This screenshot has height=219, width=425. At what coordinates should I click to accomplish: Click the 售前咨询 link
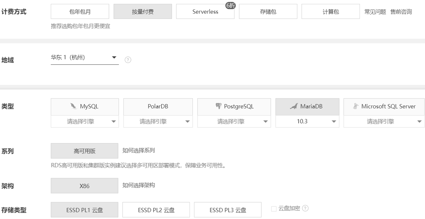pos(401,12)
